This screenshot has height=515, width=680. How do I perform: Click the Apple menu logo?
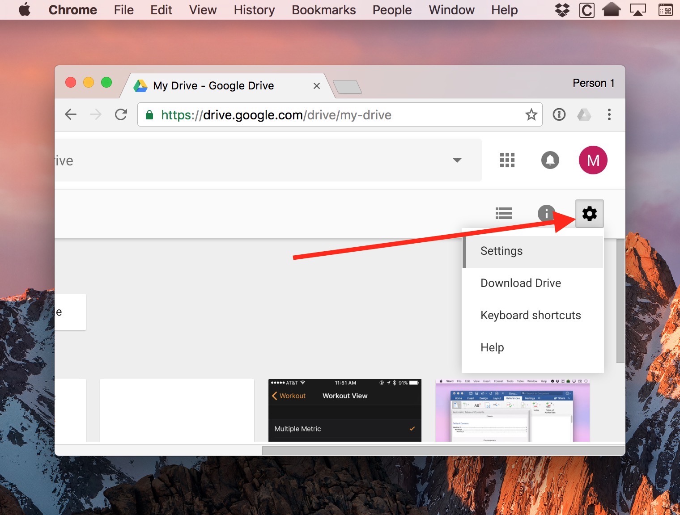25,9
